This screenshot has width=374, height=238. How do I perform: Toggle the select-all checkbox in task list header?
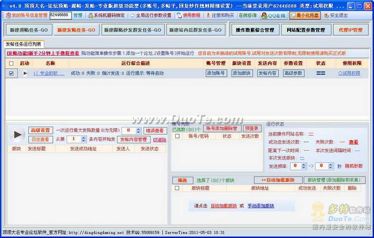11,64
